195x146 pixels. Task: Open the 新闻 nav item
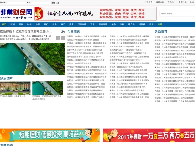tap(12, 24)
